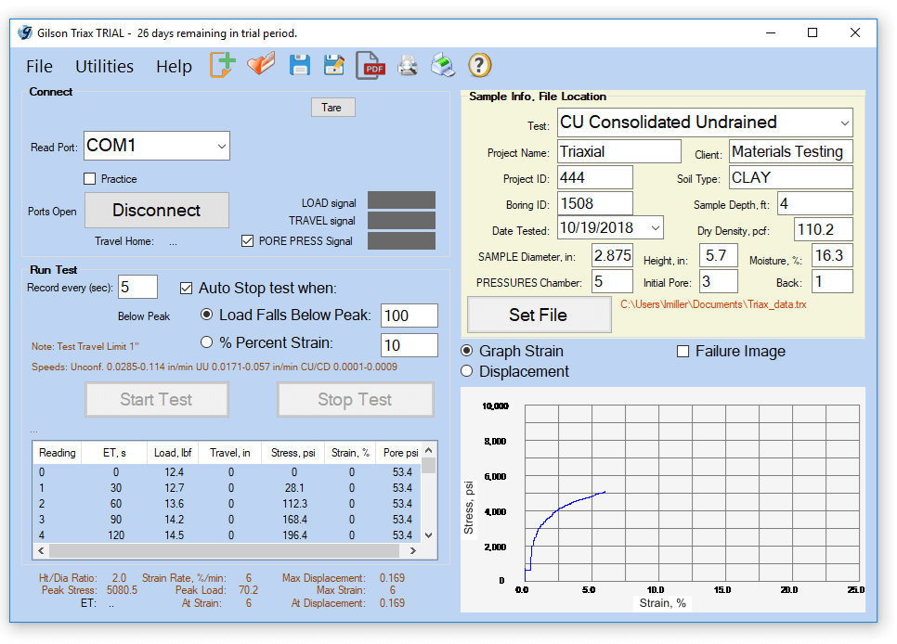This screenshot has height=644, width=897.
Task: Uncheck the PORE PRESS Signal checkbox
Action: pos(247,240)
